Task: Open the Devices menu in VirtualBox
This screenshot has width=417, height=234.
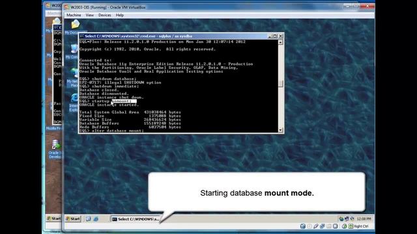Action: 104,15
